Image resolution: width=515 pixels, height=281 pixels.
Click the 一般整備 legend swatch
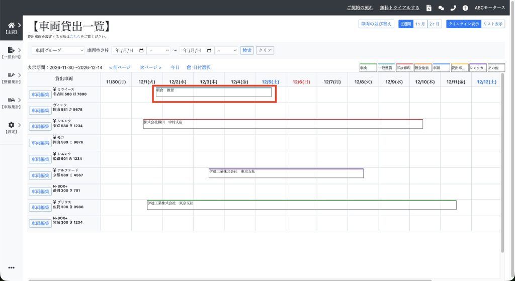point(387,68)
